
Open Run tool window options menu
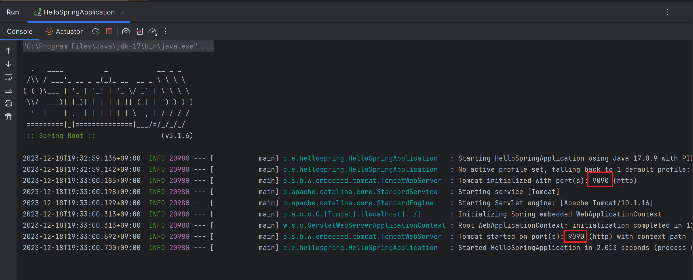(668, 12)
